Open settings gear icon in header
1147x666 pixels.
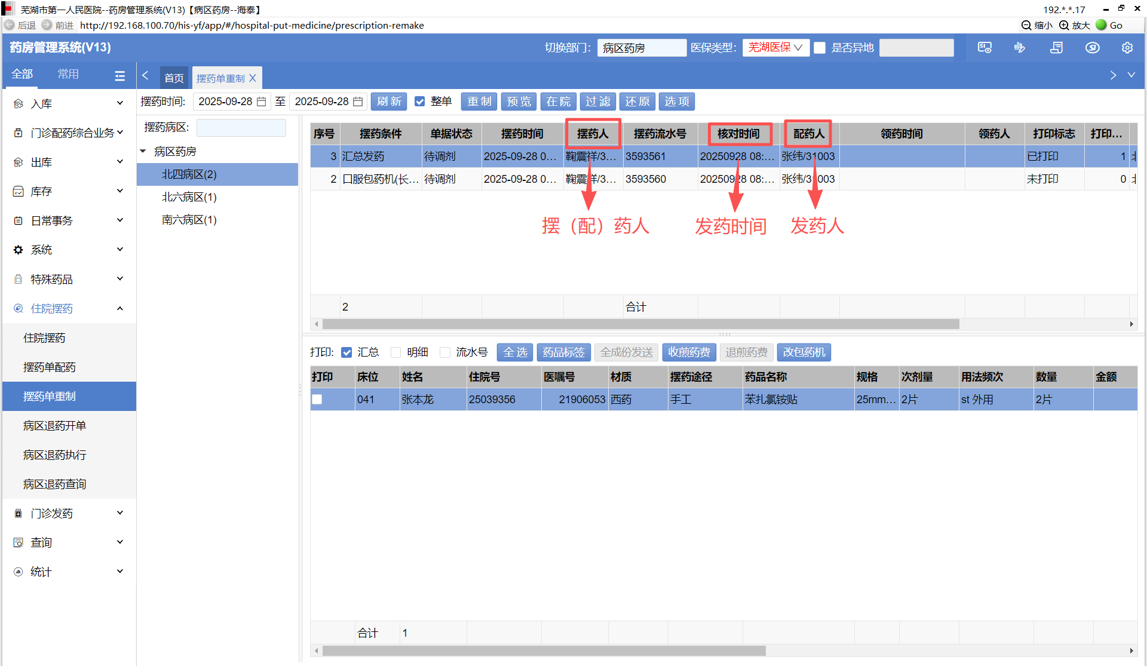(1127, 48)
